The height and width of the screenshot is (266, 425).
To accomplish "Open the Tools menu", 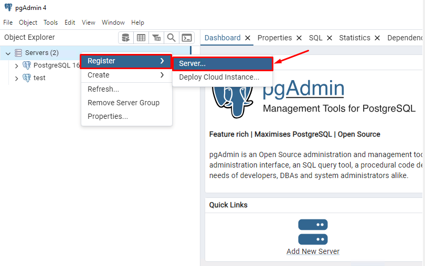I will tap(51, 23).
